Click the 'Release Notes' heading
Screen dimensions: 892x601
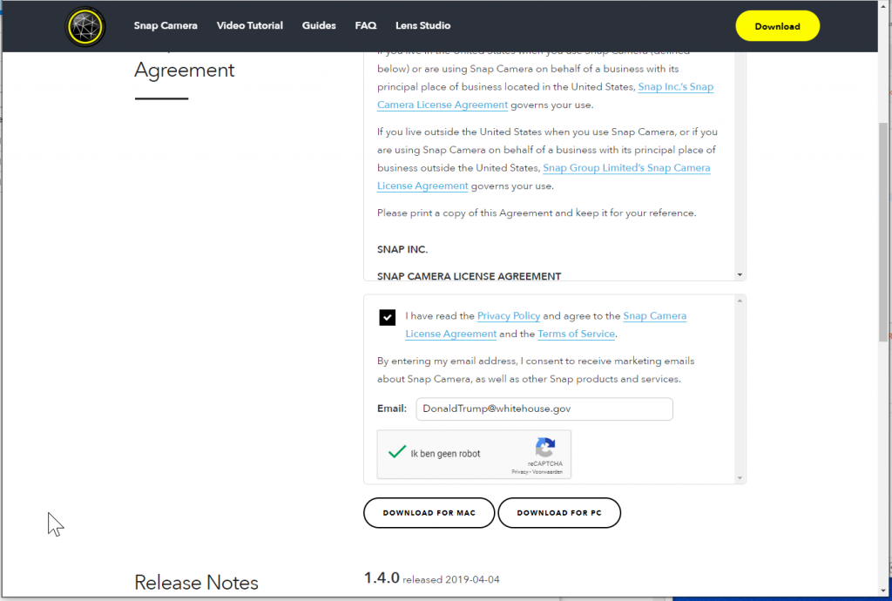pyautogui.click(x=196, y=583)
